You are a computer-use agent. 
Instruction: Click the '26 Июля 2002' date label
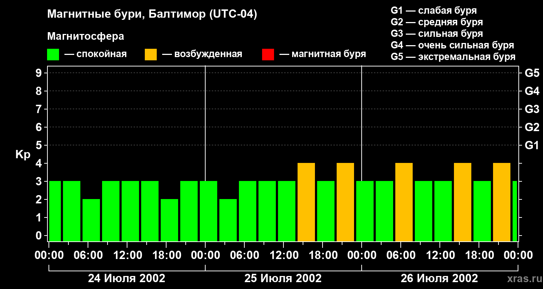(x=439, y=279)
